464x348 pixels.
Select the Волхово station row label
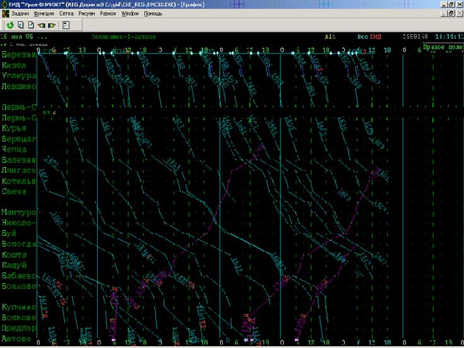coord(19,286)
